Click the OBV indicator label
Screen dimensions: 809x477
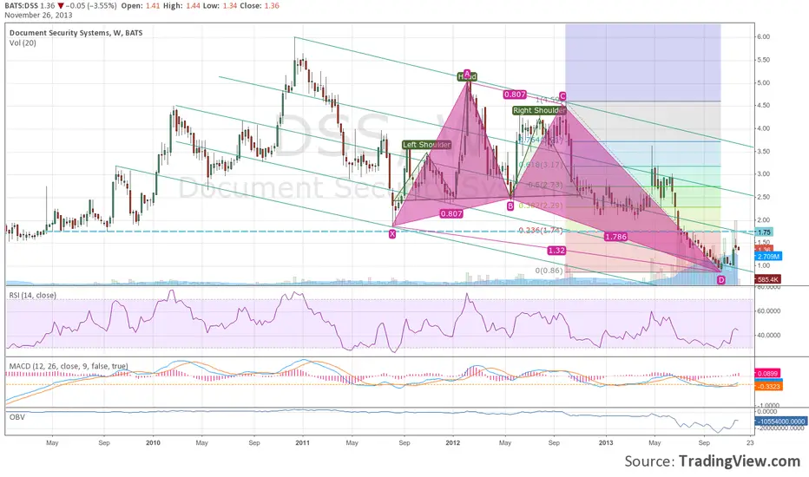click(x=17, y=417)
